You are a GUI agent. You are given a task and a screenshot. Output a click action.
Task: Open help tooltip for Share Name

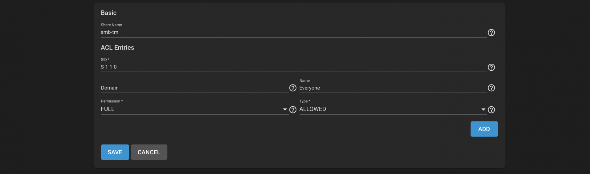tap(491, 33)
